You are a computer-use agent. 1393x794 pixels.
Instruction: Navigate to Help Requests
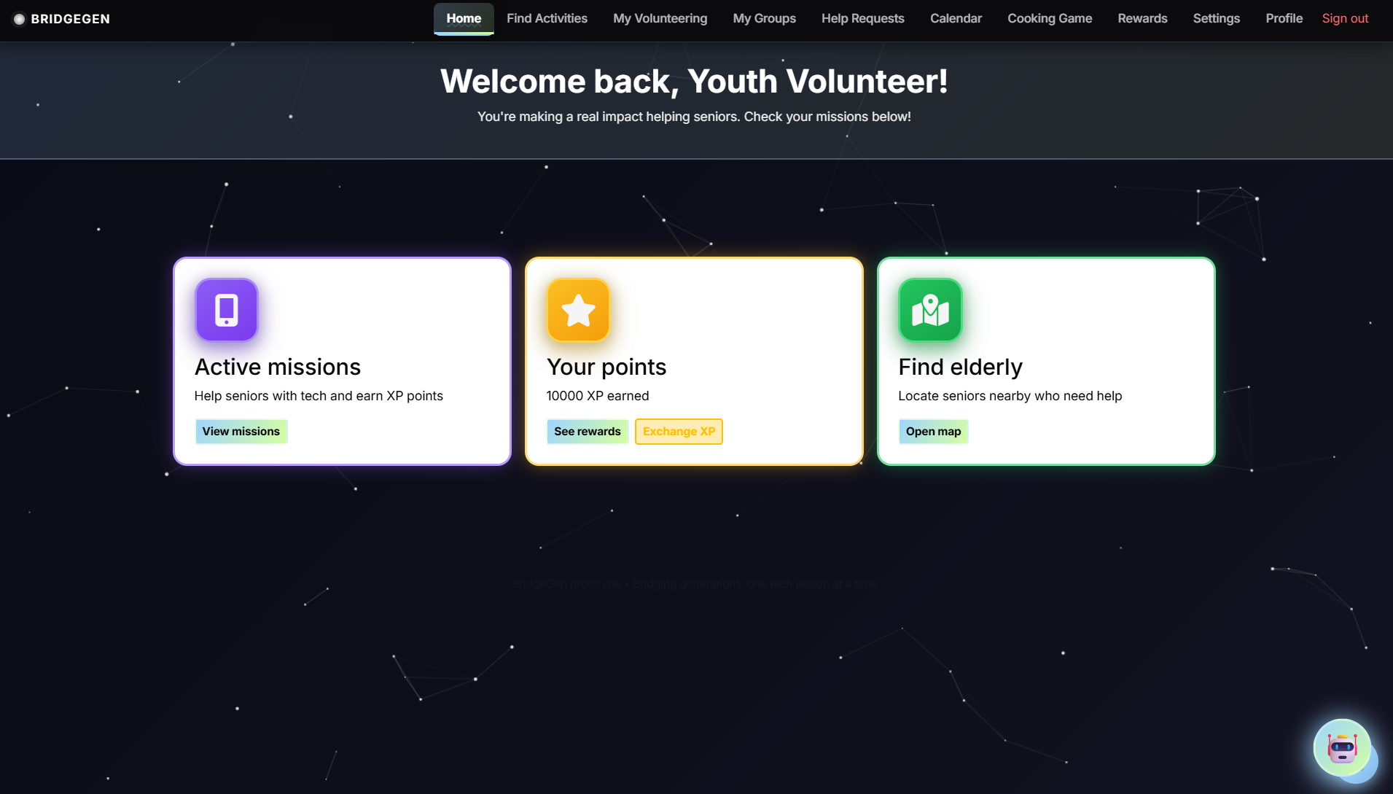click(862, 18)
